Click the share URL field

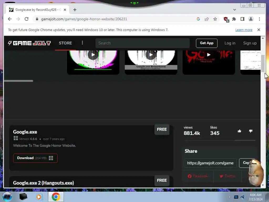pos(210,163)
